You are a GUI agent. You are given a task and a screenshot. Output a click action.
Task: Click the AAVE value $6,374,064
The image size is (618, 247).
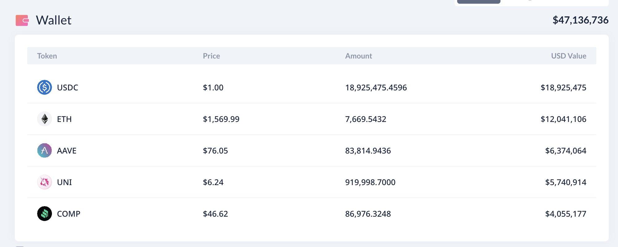pyautogui.click(x=566, y=151)
